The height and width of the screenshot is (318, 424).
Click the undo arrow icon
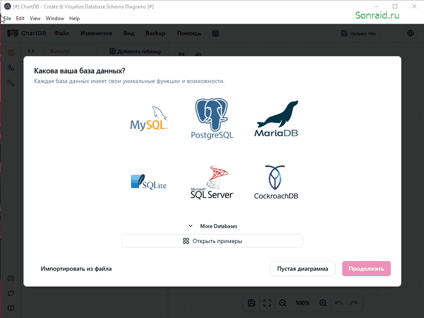click(338, 303)
